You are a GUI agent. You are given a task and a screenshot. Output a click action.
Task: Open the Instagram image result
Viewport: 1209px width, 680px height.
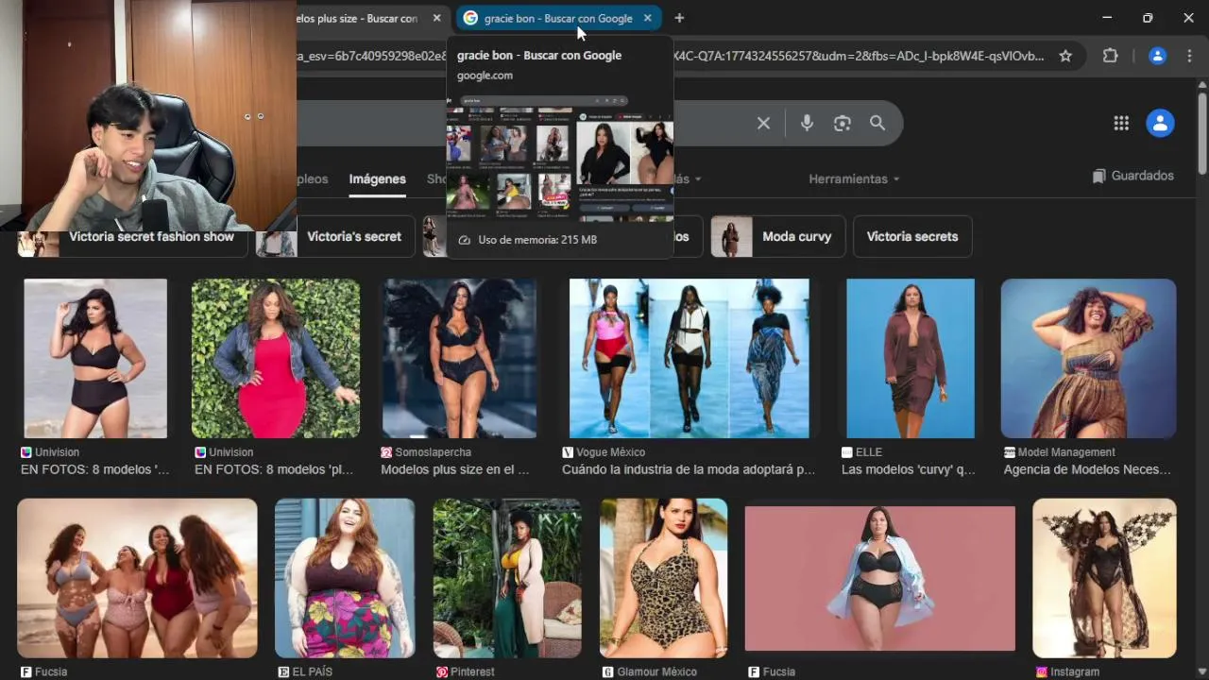(x=1104, y=578)
